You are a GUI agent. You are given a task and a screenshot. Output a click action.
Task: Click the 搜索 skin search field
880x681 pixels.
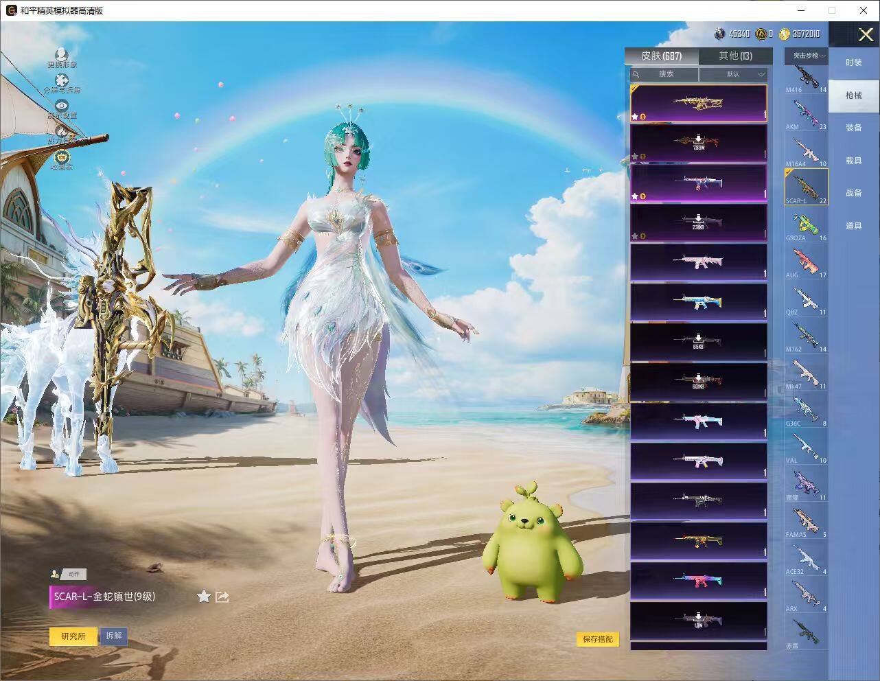point(664,74)
